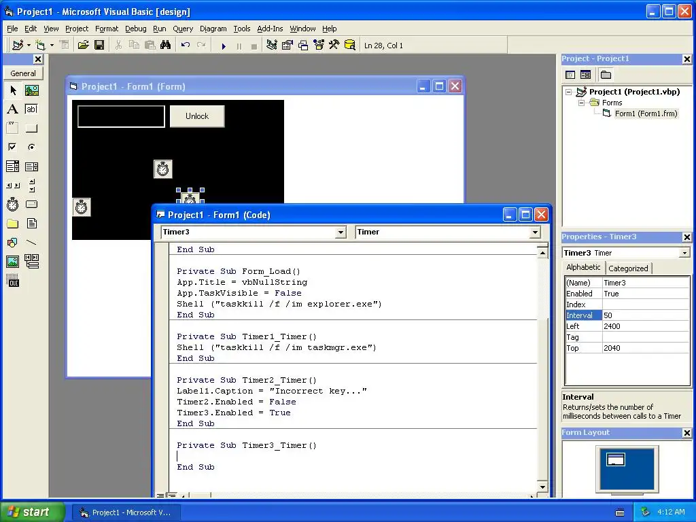Open the Debug menu
Screen dimensions: 696x522
pos(135,29)
